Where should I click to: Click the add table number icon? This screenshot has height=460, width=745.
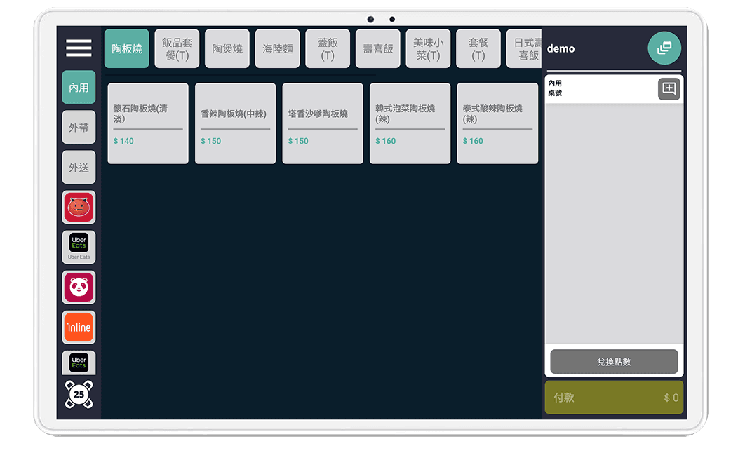[669, 89]
